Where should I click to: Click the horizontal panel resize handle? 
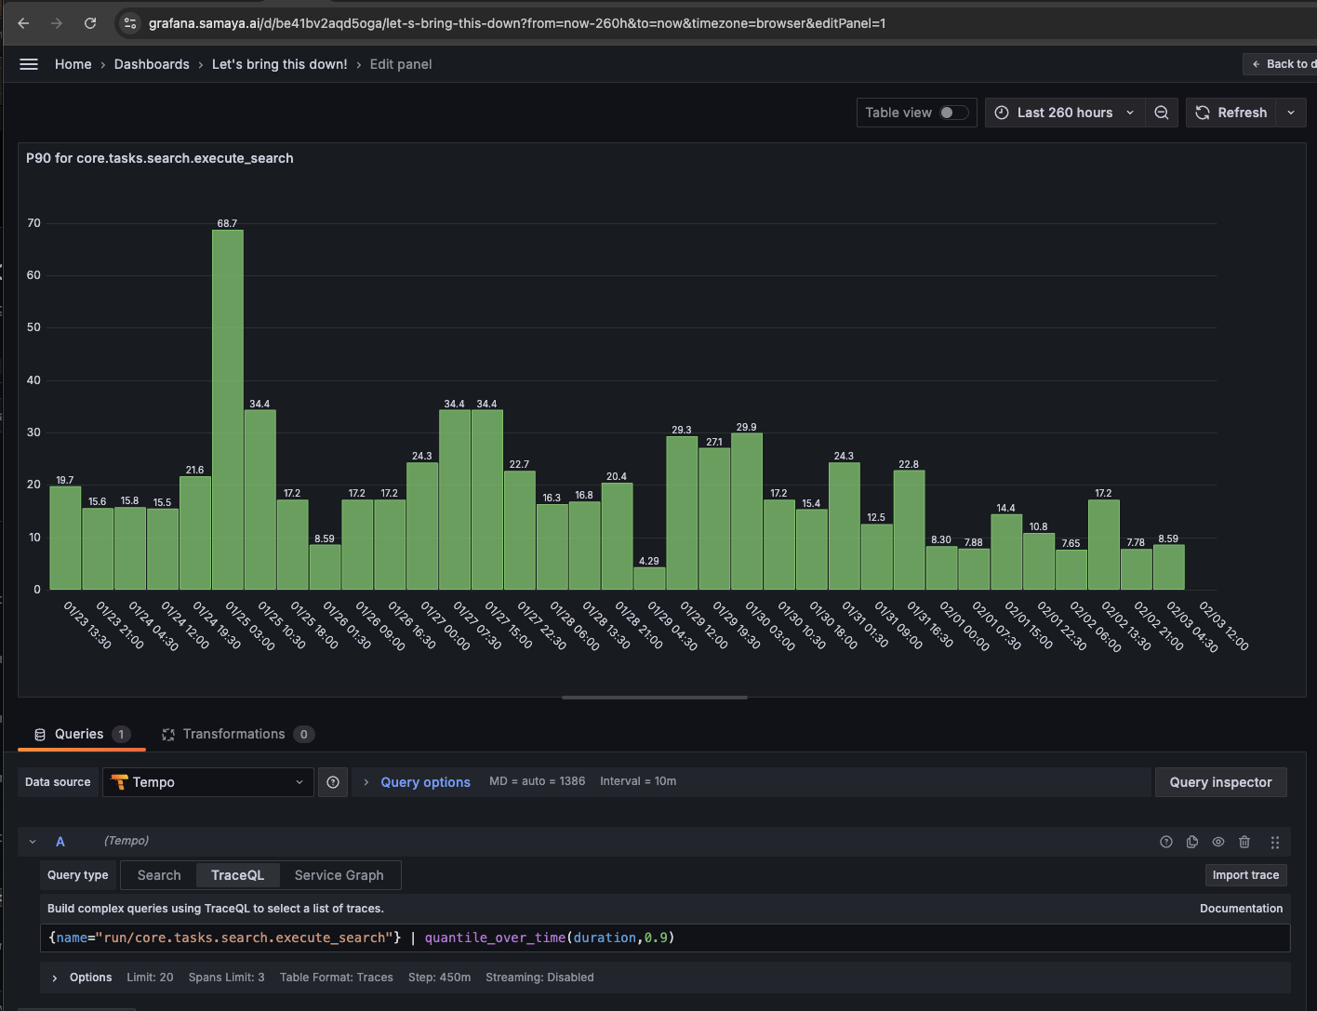655,697
